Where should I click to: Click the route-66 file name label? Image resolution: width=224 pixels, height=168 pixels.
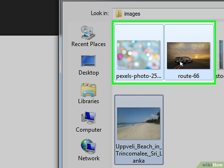click(x=189, y=76)
